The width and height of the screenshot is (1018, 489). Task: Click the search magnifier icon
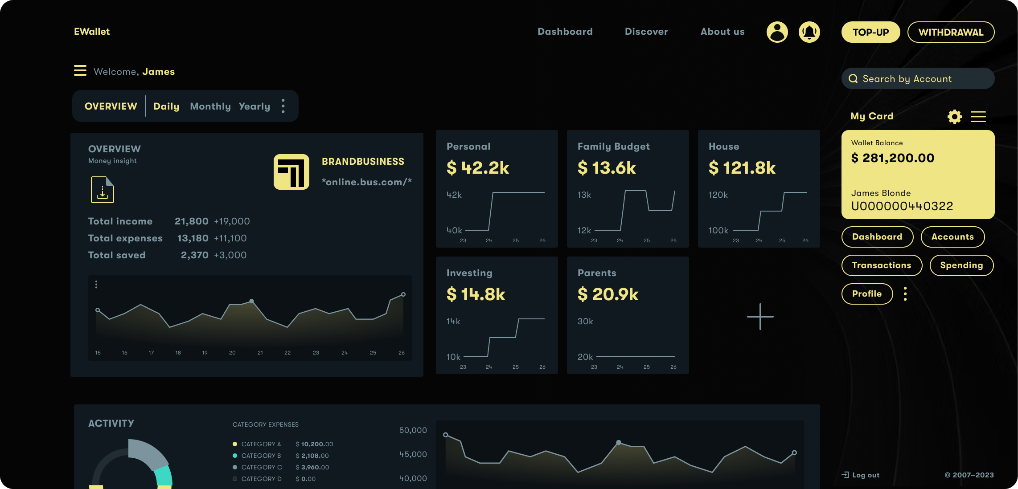[x=853, y=79]
